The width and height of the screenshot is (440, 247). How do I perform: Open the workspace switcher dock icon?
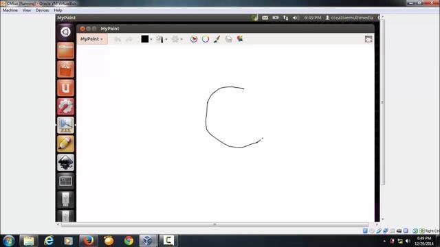click(x=65, y=181)
